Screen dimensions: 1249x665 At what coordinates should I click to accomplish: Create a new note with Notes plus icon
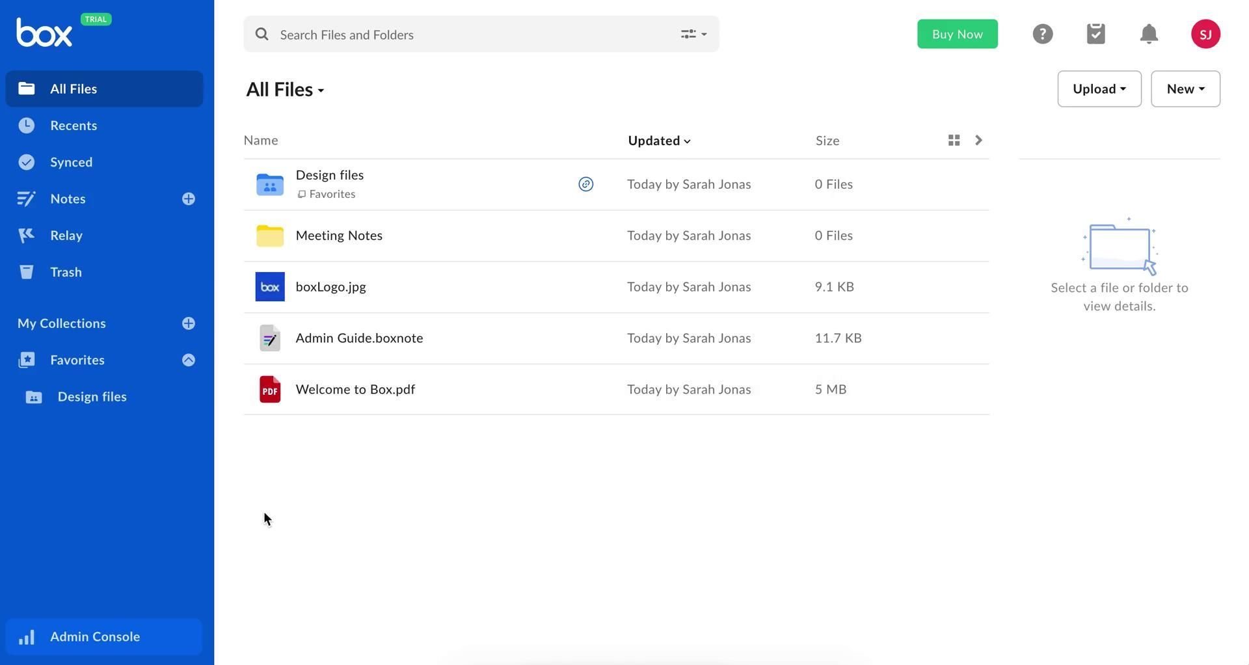pyautogui.click(x=189, y=199)
